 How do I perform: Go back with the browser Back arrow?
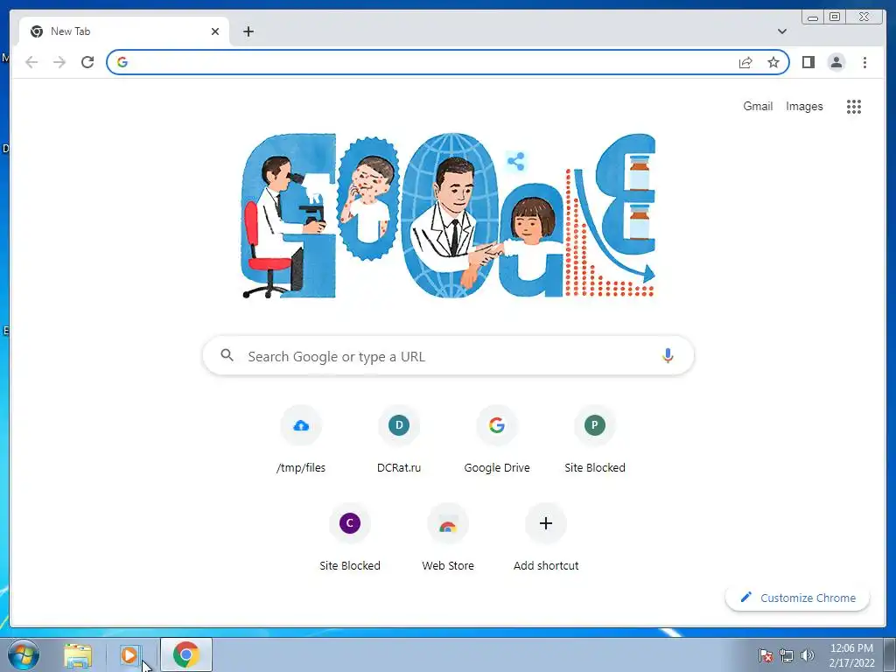click(31, 62)
